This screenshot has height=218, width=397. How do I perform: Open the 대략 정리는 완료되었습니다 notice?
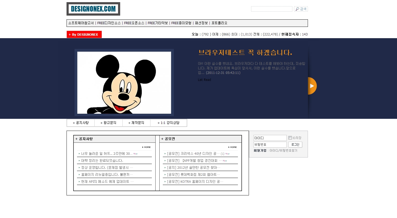tap(102, 161)
